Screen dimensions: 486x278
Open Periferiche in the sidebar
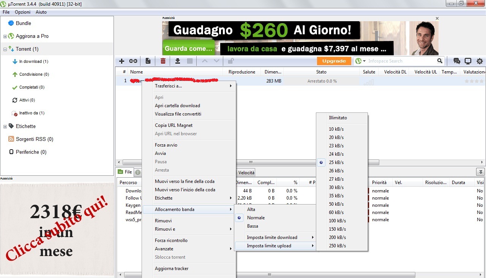31,152
